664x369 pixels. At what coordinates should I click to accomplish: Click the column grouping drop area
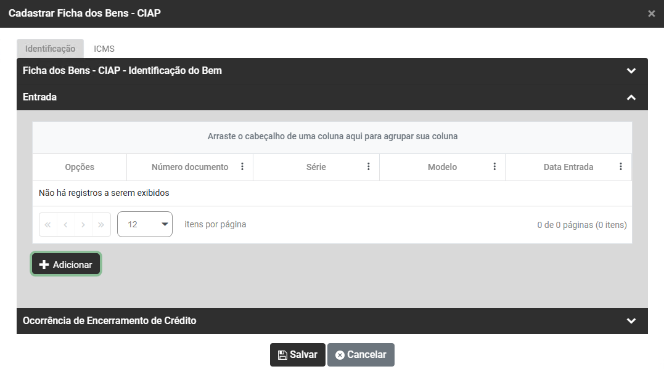coord(332,136)
